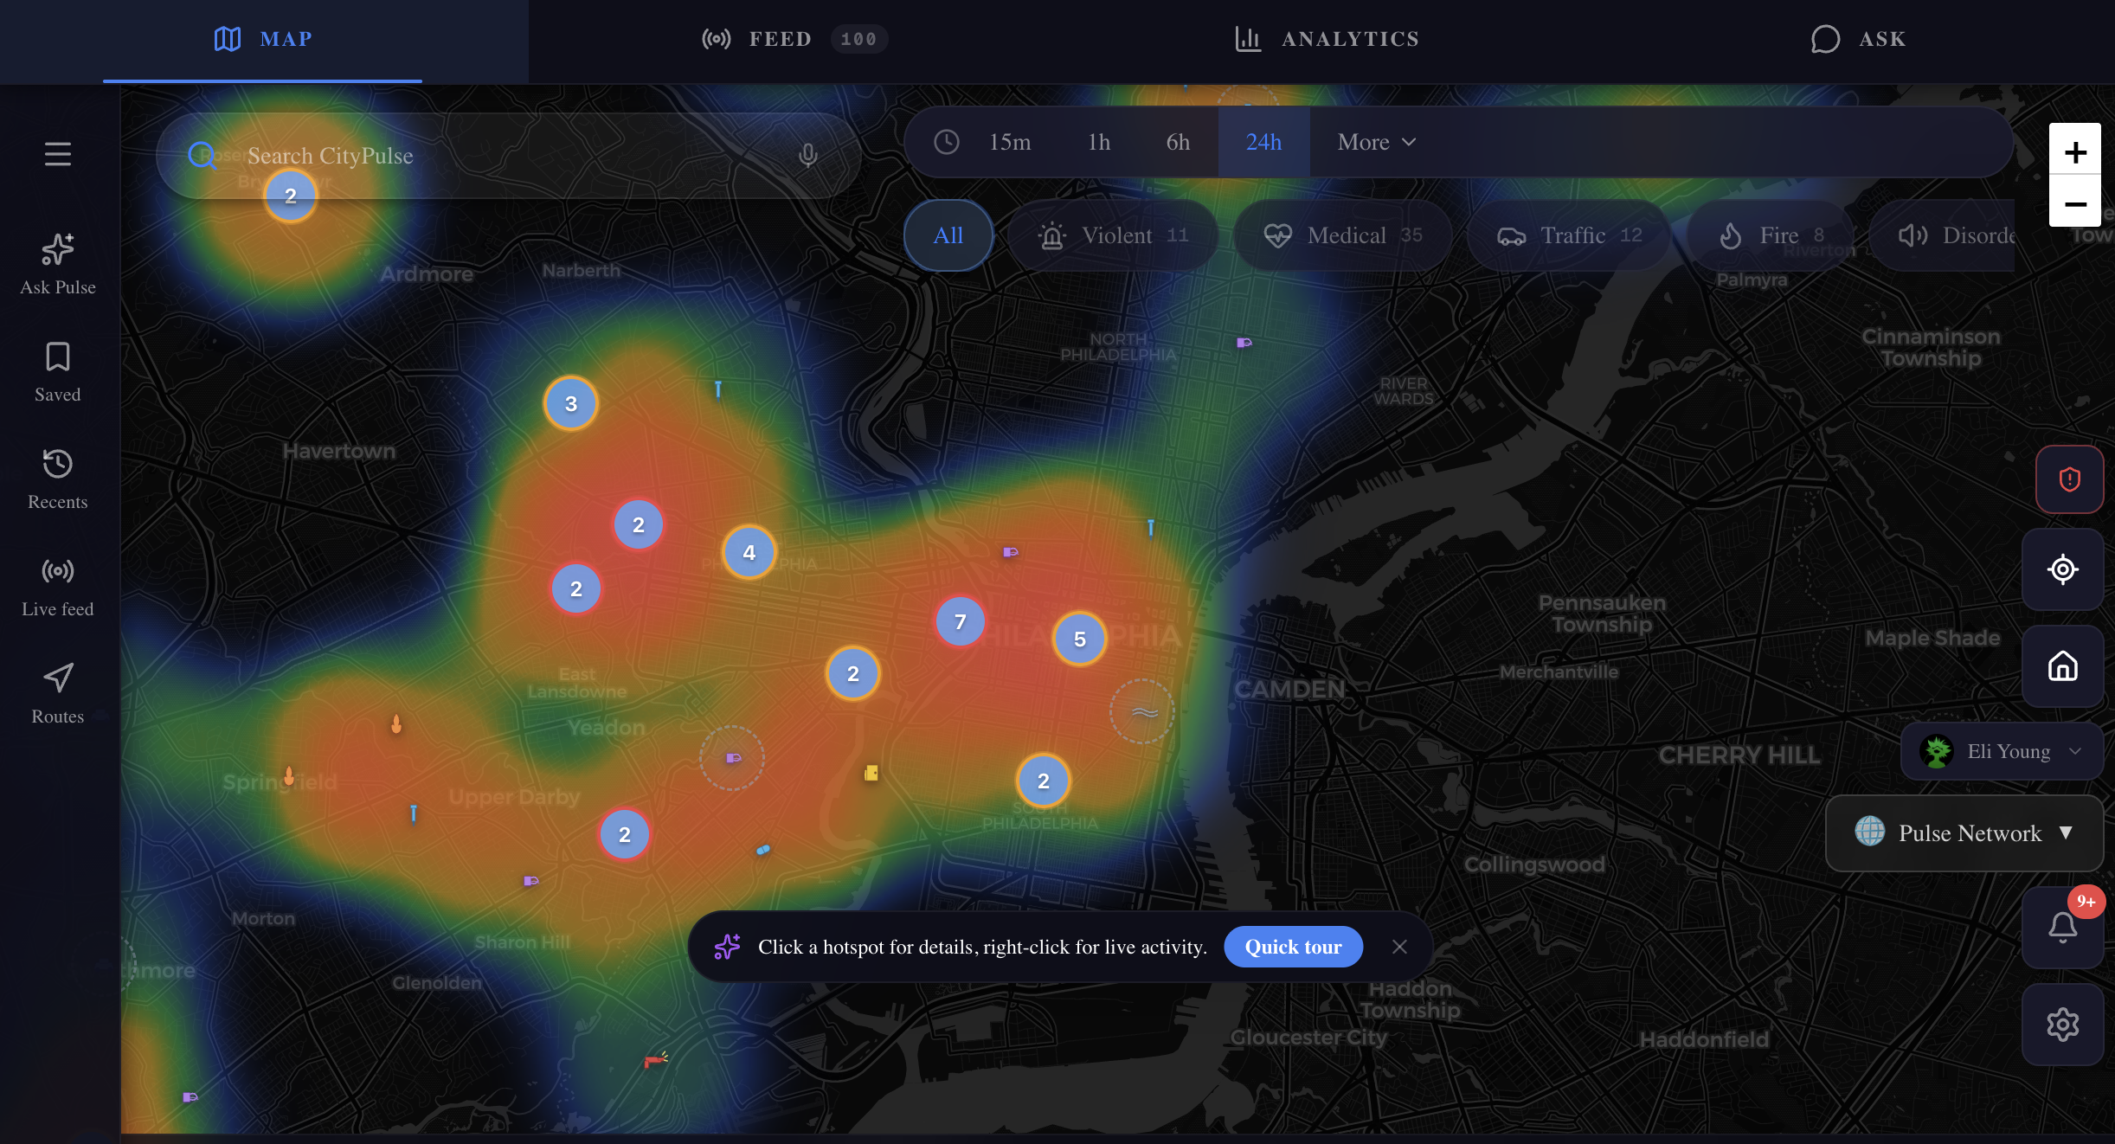Open Saved bookmarks in sidebar
Image resolution: width=2115 pixels, height=1144 pixels.
[x=58, y=372]
